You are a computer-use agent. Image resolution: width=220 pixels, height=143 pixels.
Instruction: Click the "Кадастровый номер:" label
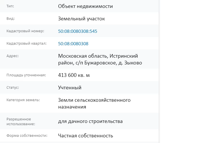click(x=25, y=31)
